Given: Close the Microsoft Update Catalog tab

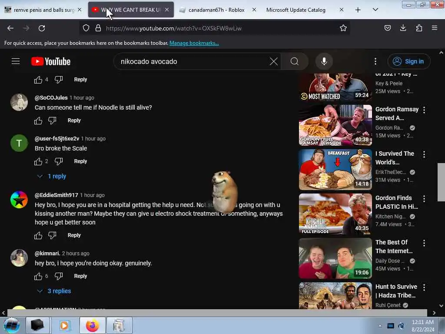Looking at the screenshot, I should click(x=342, y=10).
